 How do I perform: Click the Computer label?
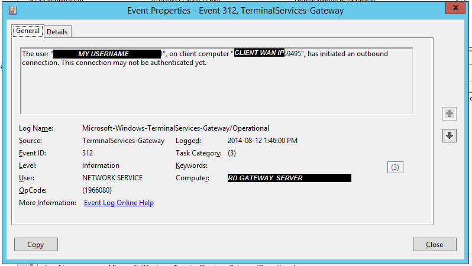(192, 178)
